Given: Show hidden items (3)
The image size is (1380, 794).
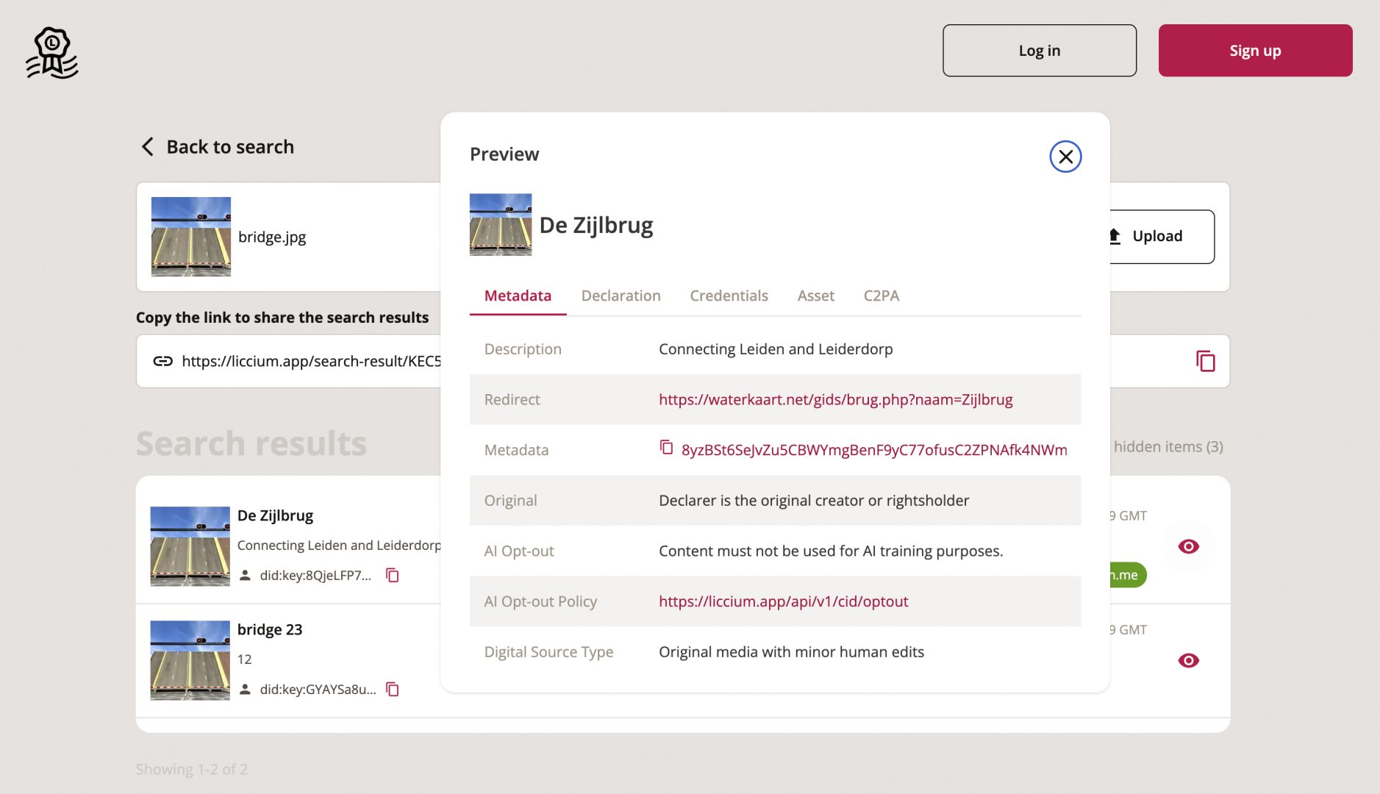Looking at the screenshot, I should click(1168, 447).
